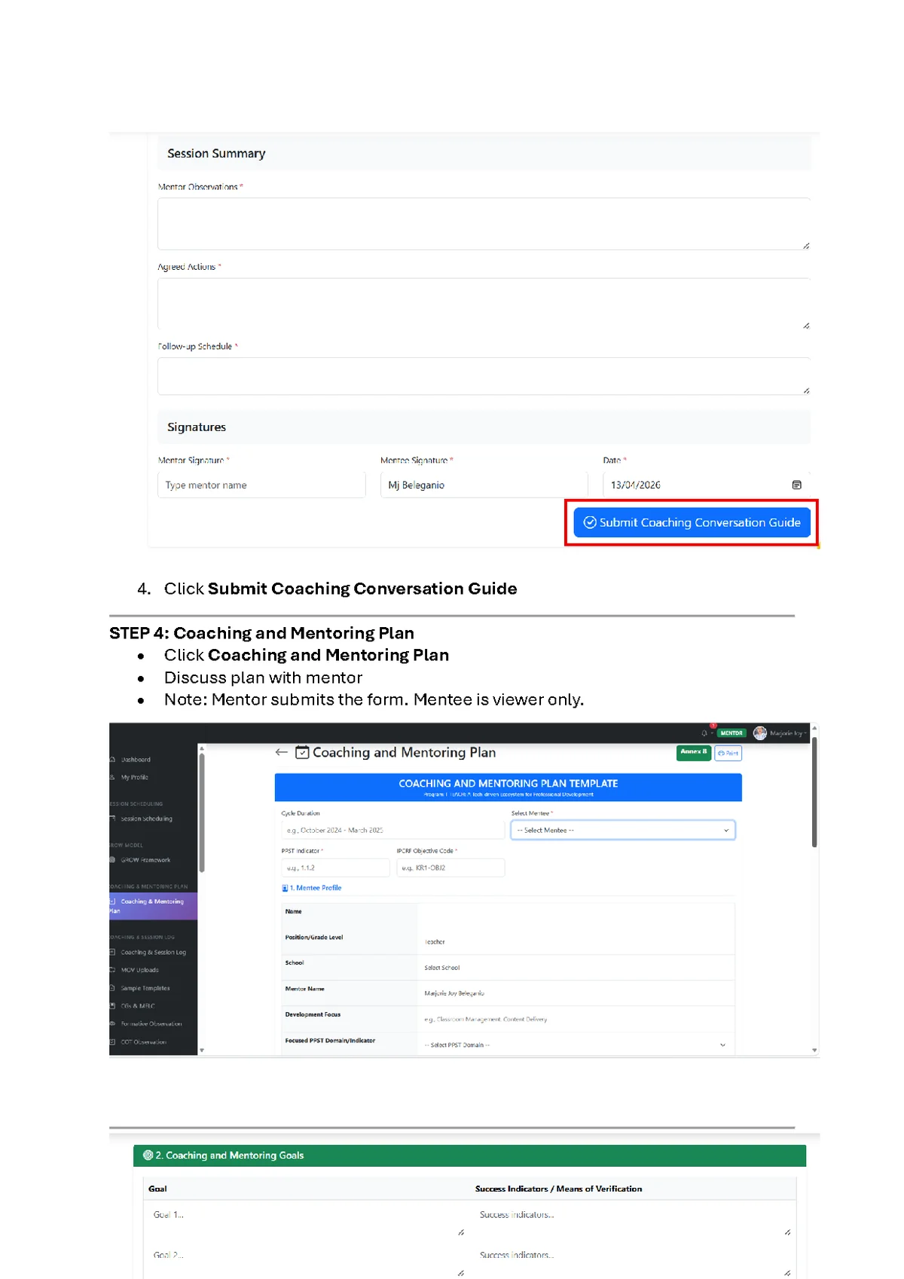
Task: Open Coaching & Session Log sidebar item
Action: click(153, 953)
